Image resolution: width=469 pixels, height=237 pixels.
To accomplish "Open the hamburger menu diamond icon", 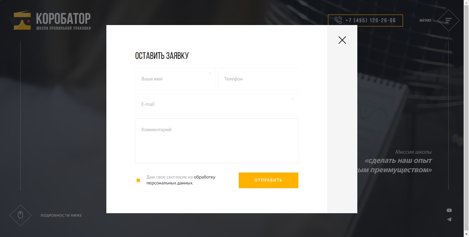I will click(448, 20).
